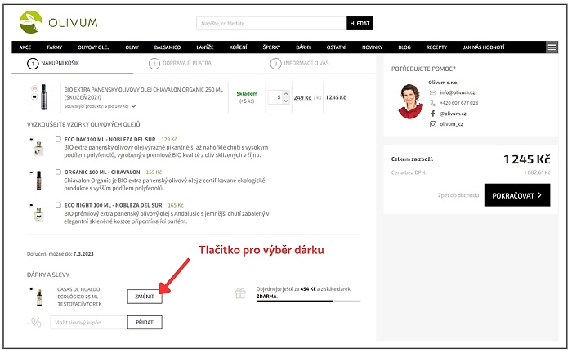
Task: Tick the Eco Day 100 ml checkbox
Action: [58, 139]
